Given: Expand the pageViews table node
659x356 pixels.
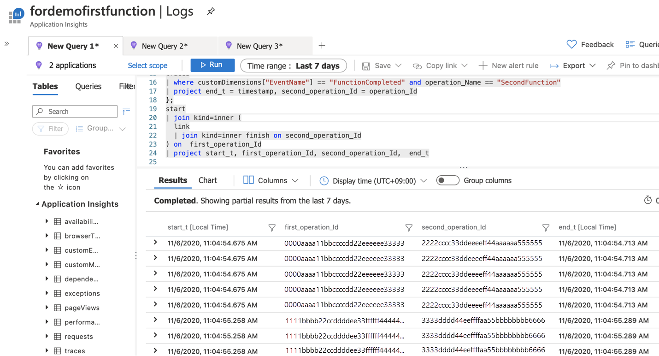Looking at the screenshot, I should pos(47,308).
